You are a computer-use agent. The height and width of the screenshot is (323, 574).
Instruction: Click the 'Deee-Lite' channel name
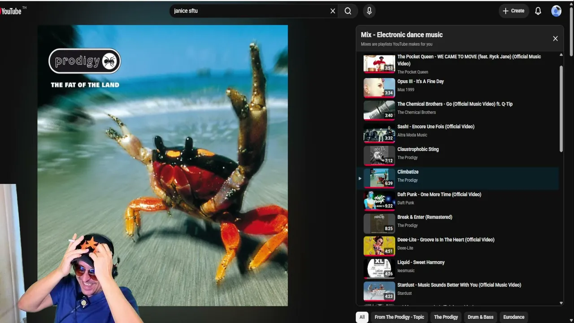click(405, 248)
